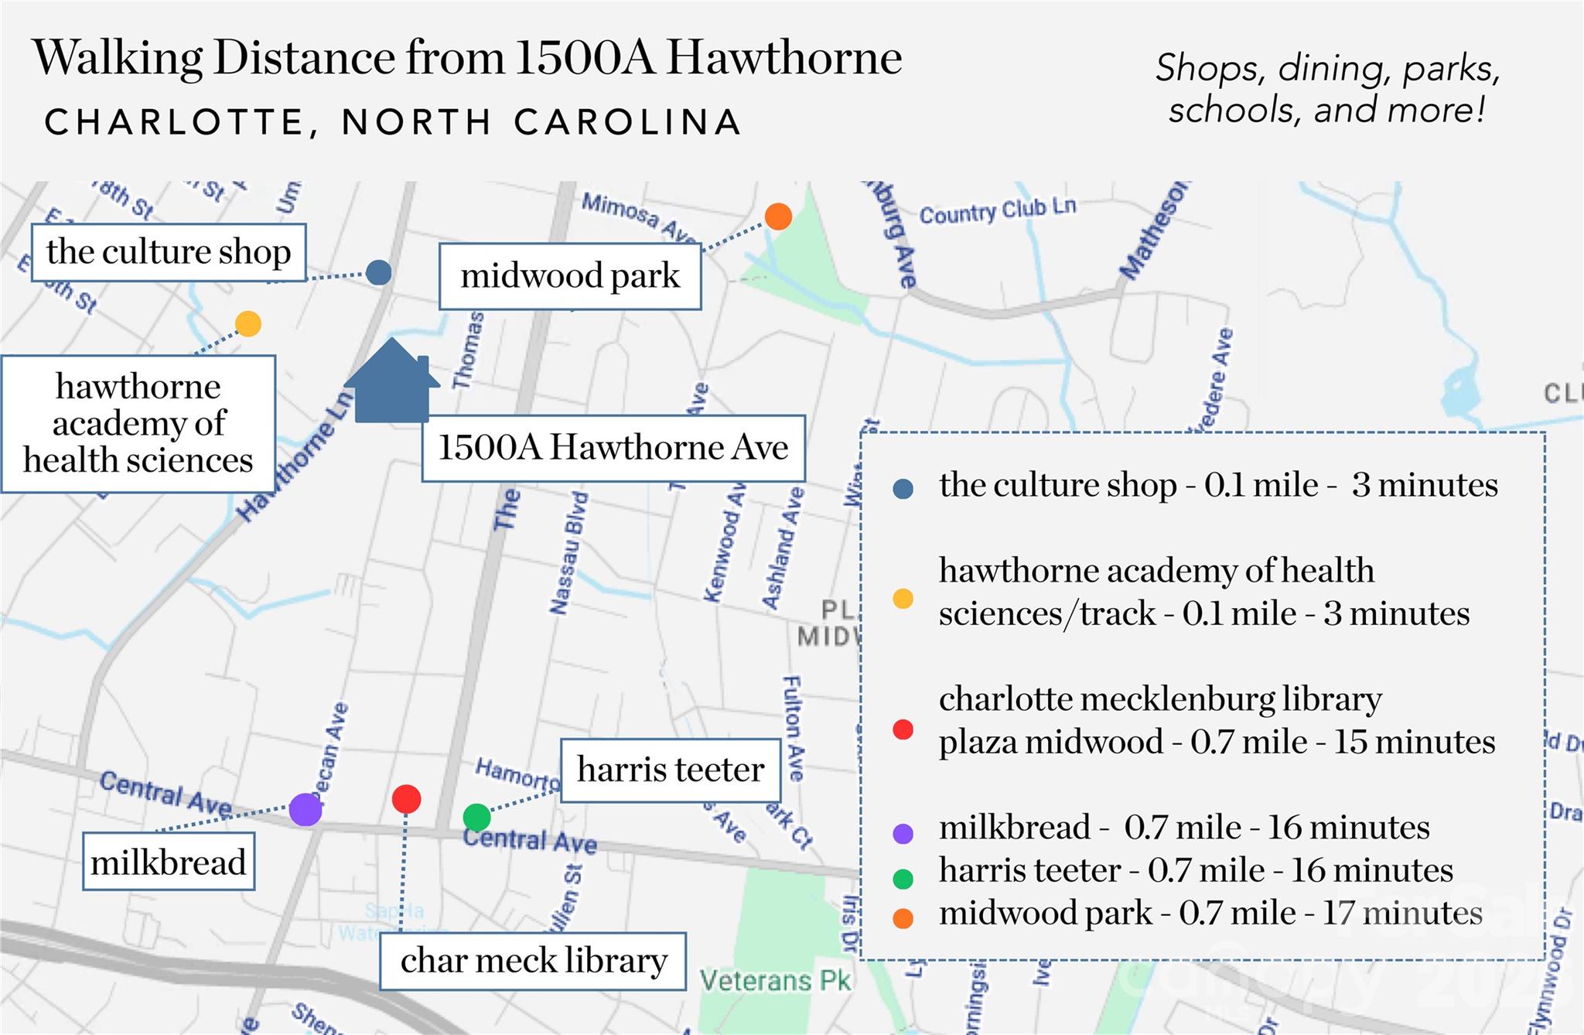1584x1035 pixels.
Task: Click the 'Veterans Pk' map label
Action: (775, 981)
